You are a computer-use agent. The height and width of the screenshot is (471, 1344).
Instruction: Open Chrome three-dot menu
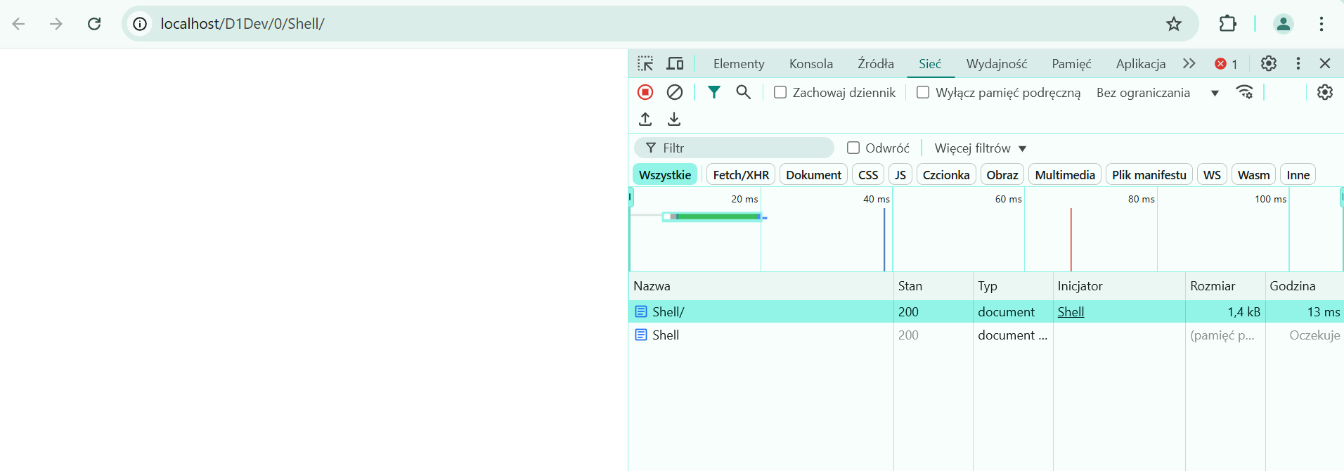tap(1322, 24)
